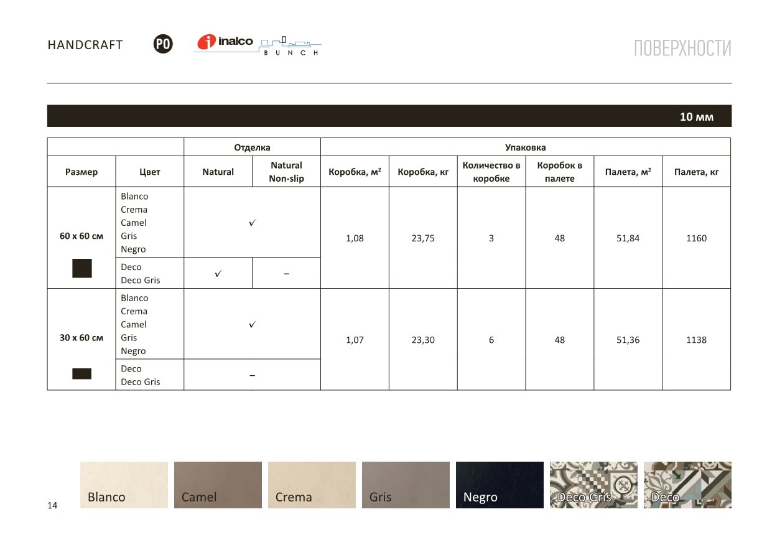767x555 pixels.
Task: Click the ПОВЕРХНОСТИ heading
Action: coord(682,48)
